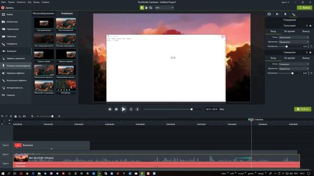Start recording with Запись button
Viewport: 314px width, 176px height.
[x=7, y=8]
